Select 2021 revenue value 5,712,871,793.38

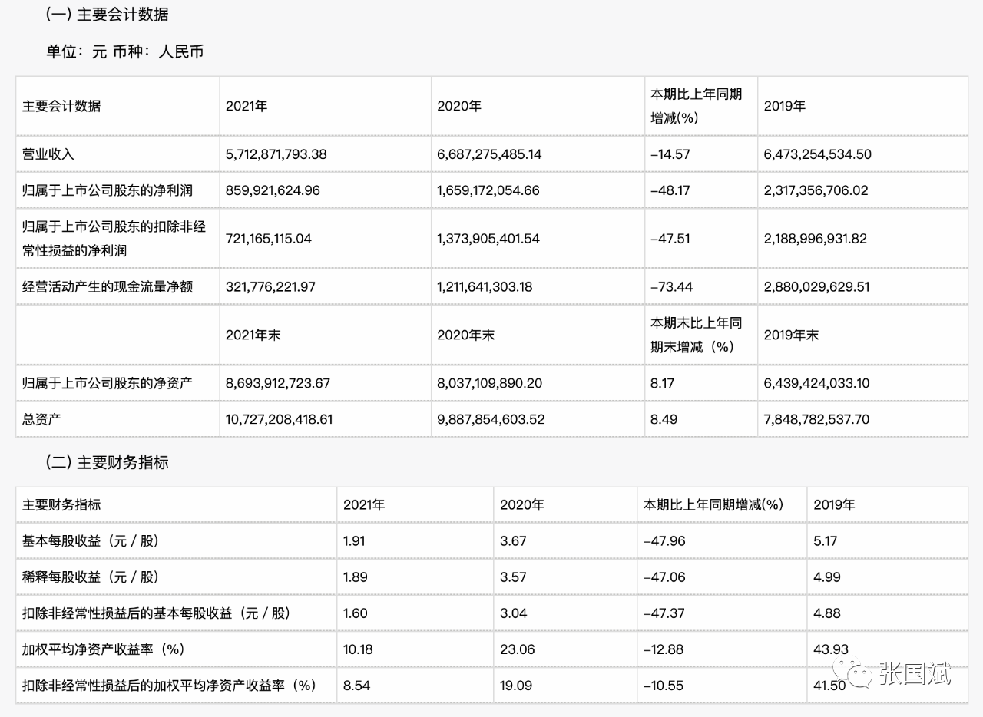point(276,154)
